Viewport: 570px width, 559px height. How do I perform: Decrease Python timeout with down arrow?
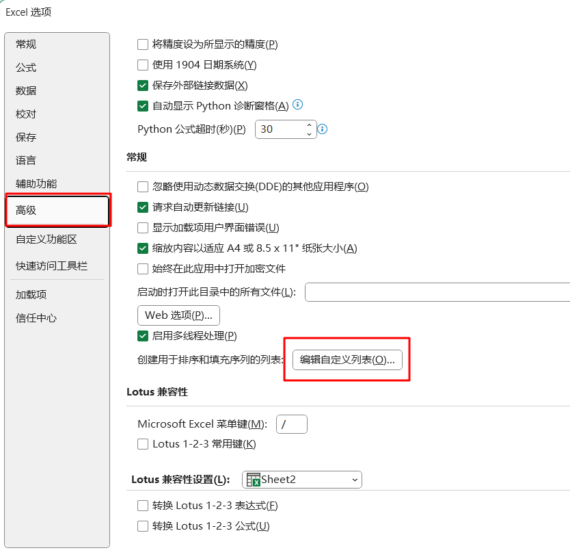coord(309,134)
